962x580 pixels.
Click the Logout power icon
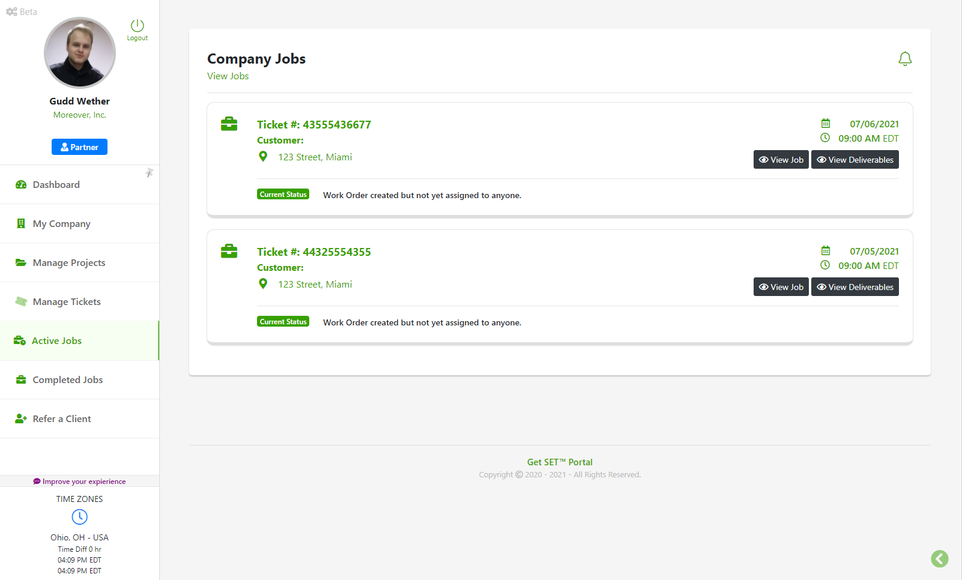click(x=138, y=26)
